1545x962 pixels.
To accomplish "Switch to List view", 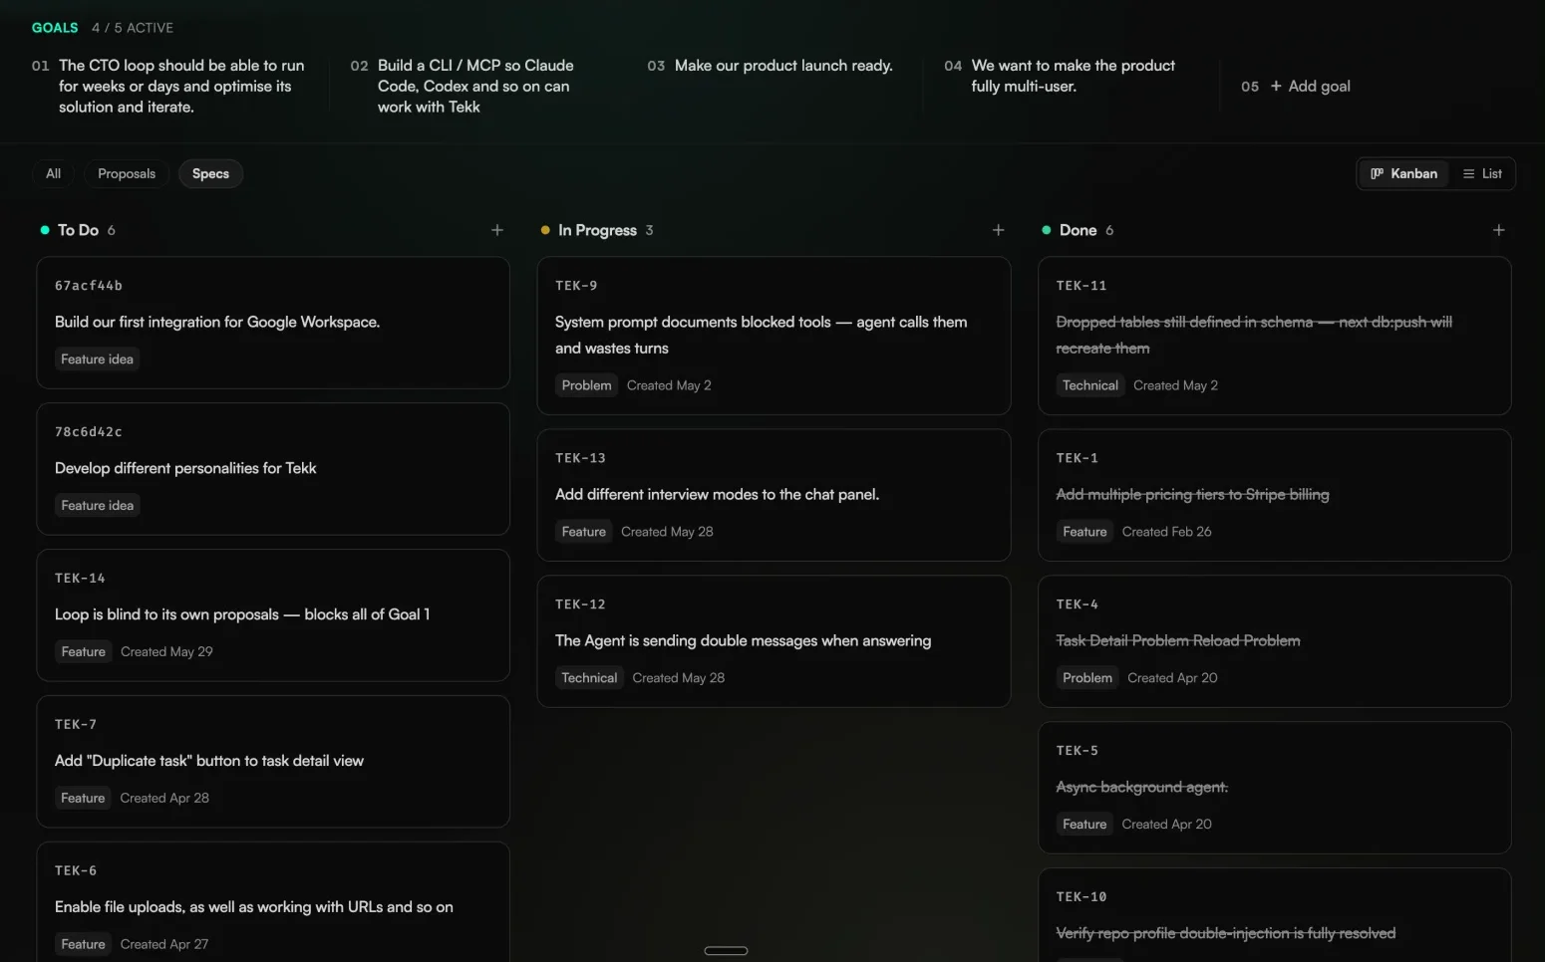I will (x=1482, y=173).
